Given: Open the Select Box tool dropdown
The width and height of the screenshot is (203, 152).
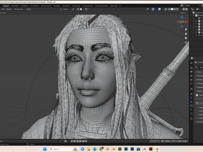Looking at the screenshot, I should point(4,13).
